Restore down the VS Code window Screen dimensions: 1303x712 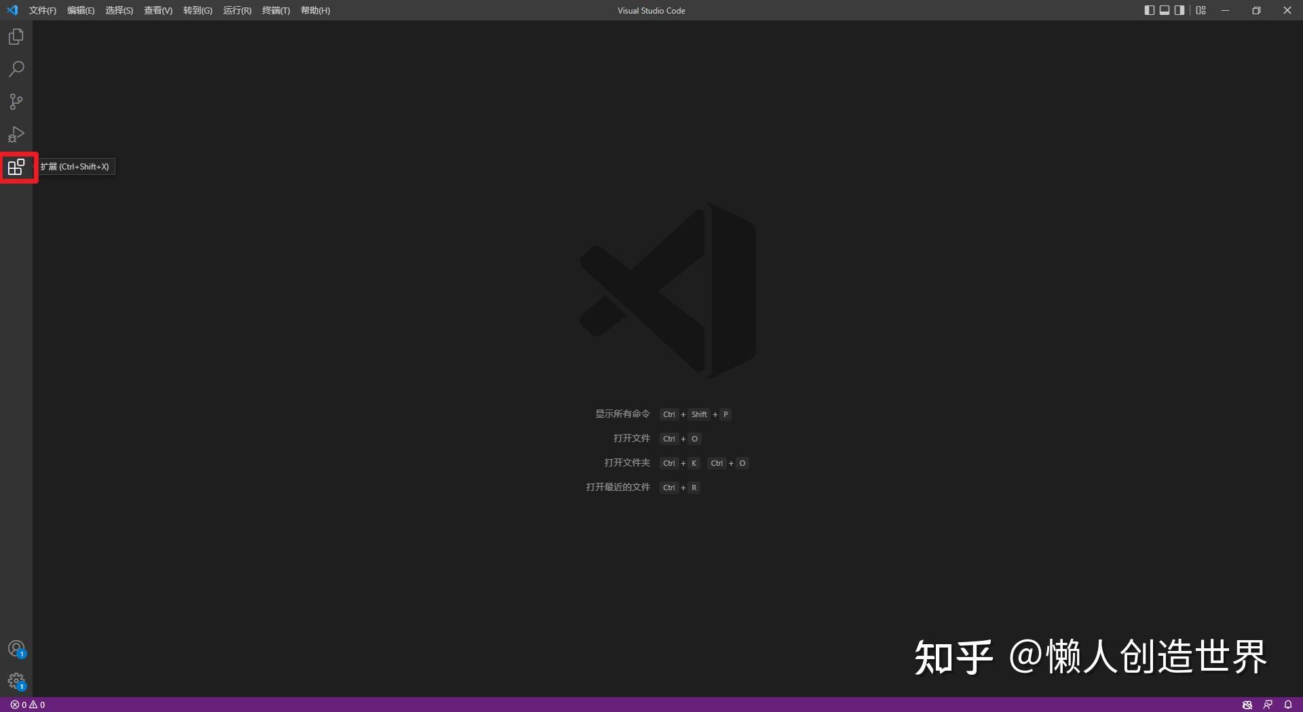1256,10
